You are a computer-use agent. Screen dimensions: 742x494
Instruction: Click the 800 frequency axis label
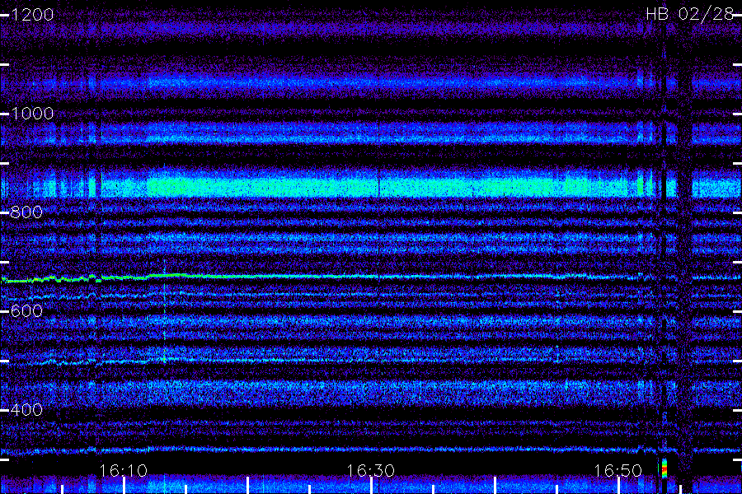click(26, 212)
